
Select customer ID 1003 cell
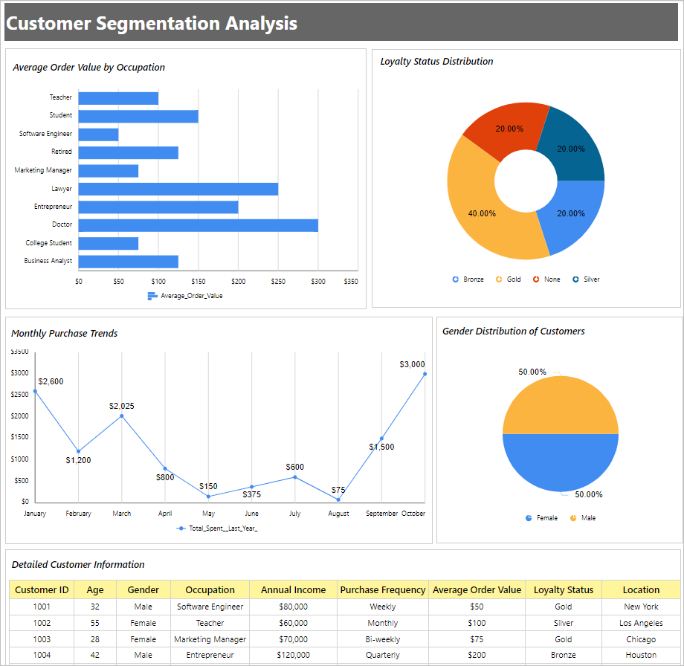[x=42, y=639]
